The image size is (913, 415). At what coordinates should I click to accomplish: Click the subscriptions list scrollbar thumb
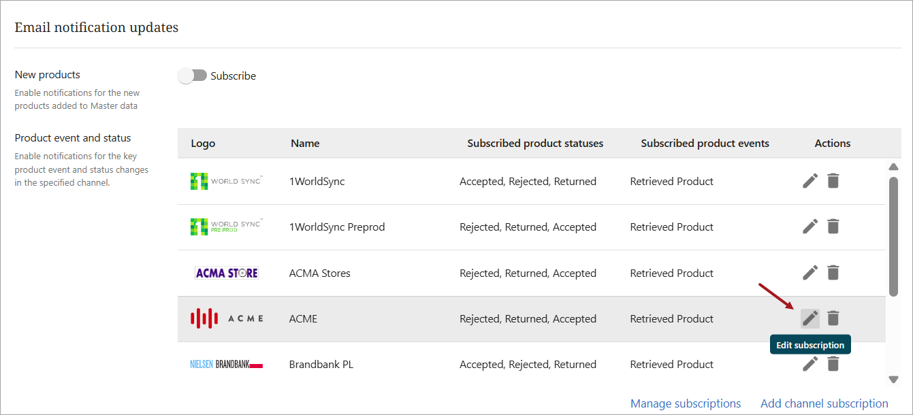(x=893, y=236)
